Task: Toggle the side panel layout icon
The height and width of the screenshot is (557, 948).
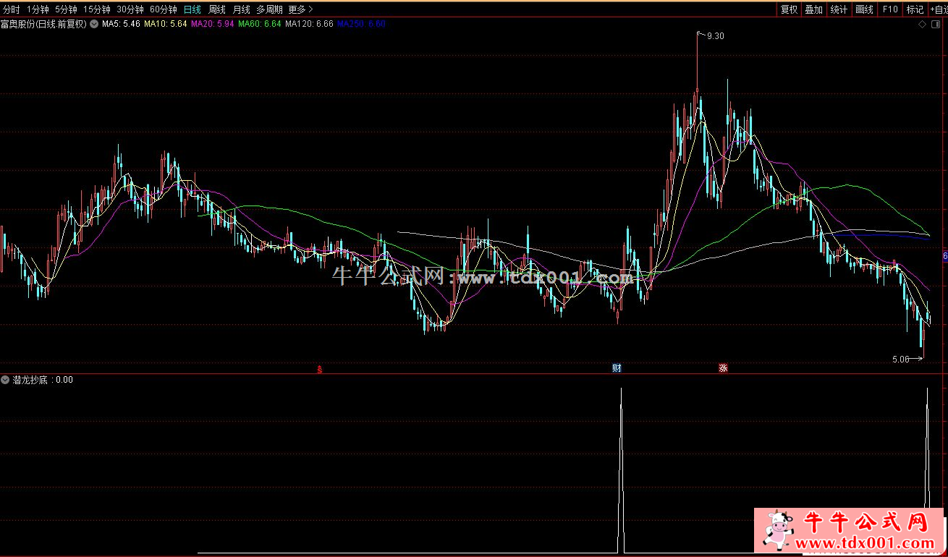Action: click(934, 25)
